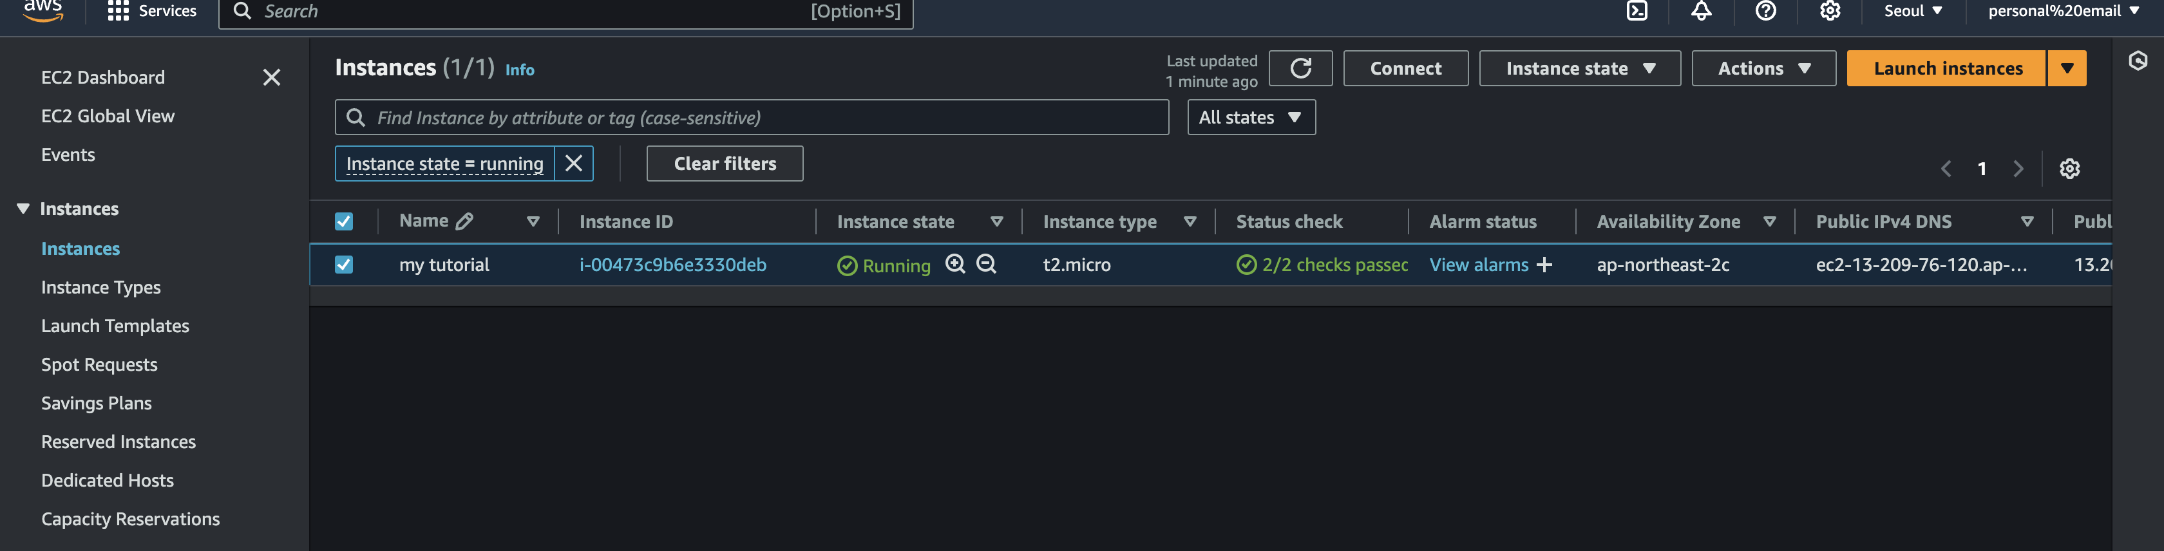Open the Info link beside Instances
This screenshot has width=2164, height=551.
(519, 70)
